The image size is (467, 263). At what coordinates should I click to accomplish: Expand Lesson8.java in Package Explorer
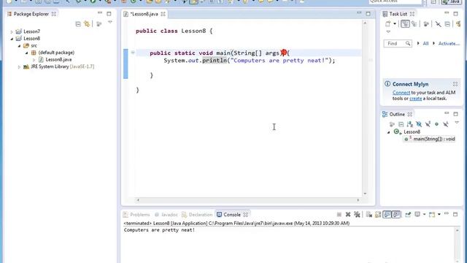[34, 60]
